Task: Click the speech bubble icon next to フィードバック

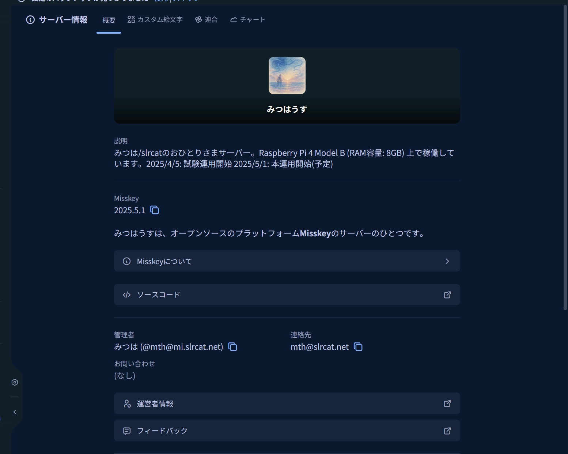Action: point(127,431)
